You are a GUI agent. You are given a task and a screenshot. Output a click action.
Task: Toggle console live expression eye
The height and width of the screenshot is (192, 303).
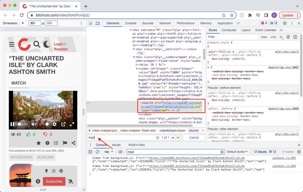[x=121, y=152]
